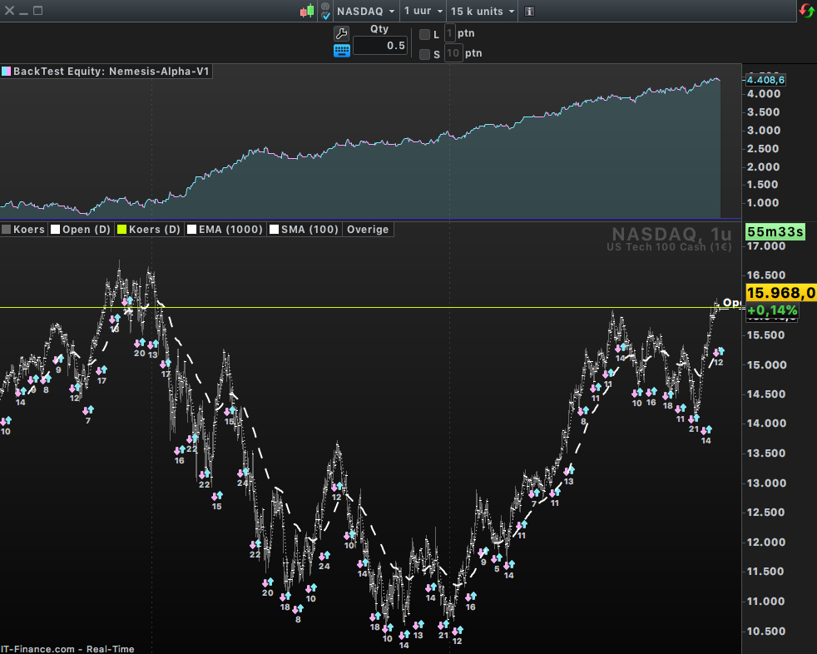
Task: Enable the S (short) checkbox
Action: click(x=424, y=54)
